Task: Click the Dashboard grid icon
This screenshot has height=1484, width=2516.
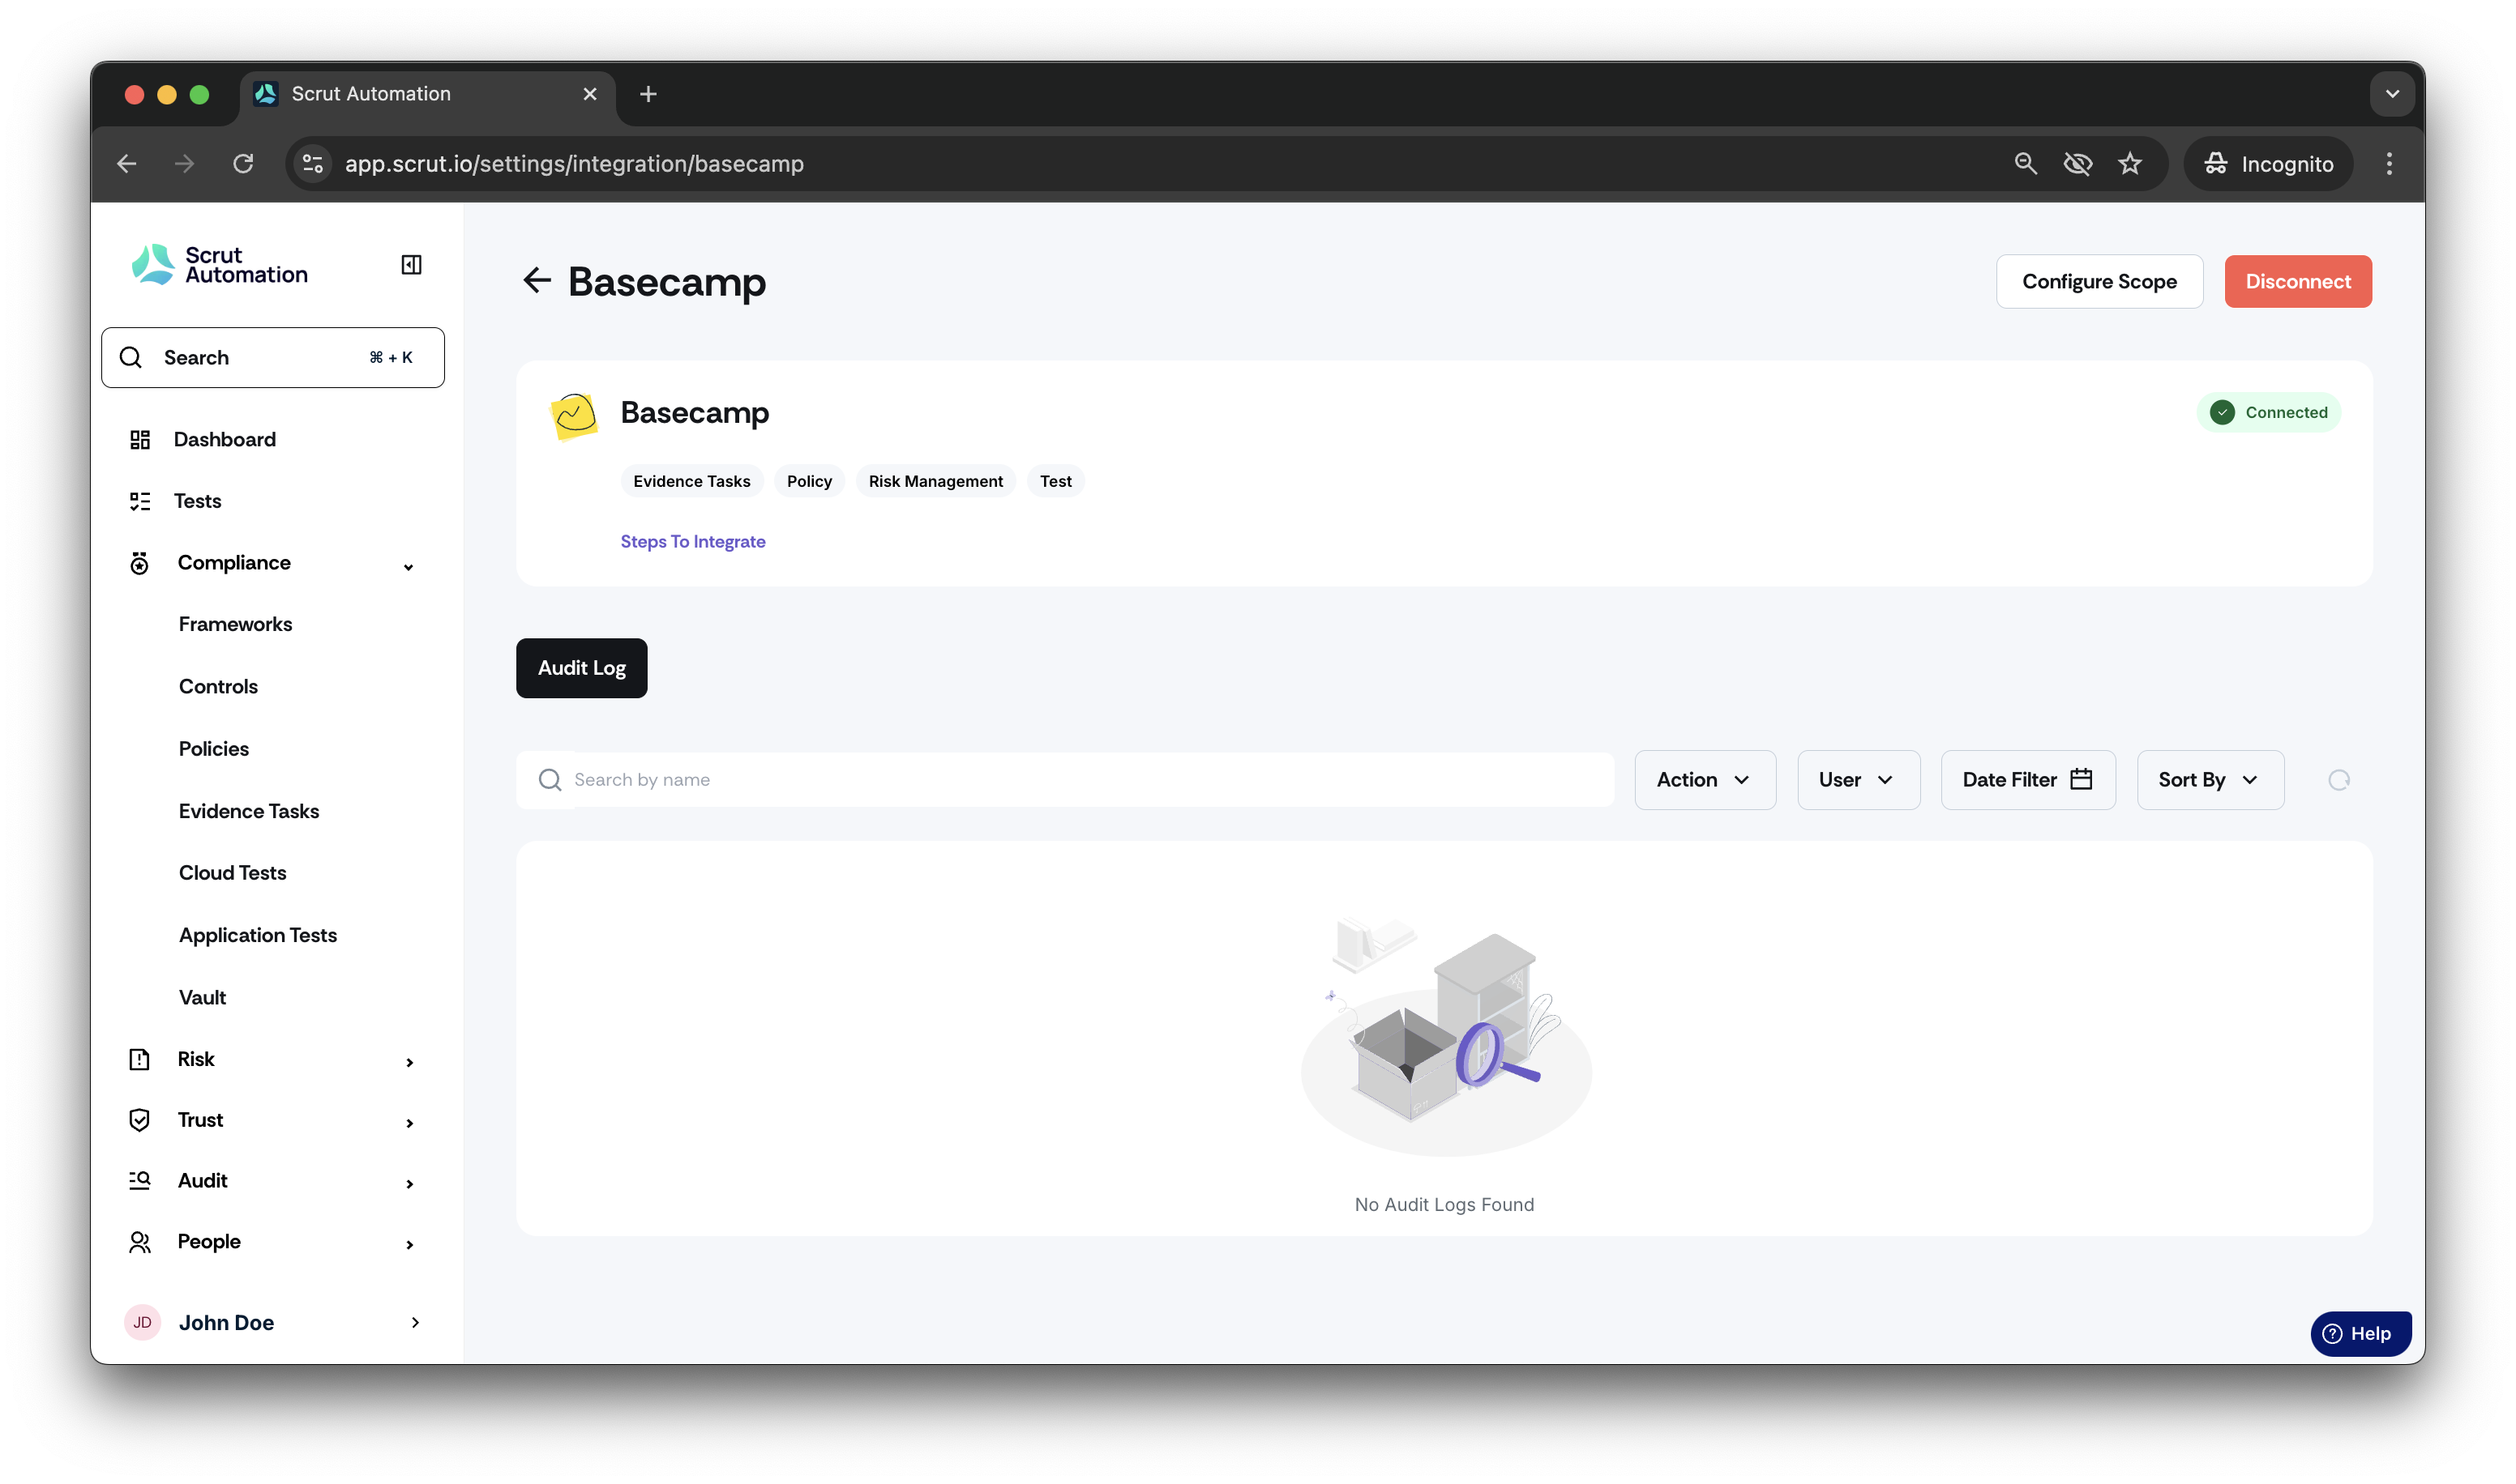Action: pos(140,439)
